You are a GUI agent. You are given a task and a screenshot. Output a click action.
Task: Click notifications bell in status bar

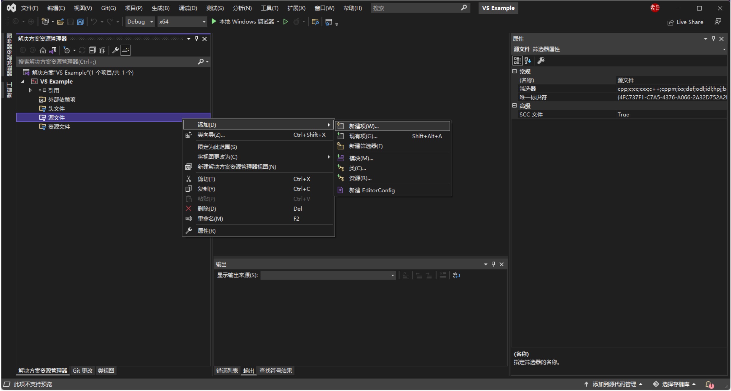709,384
